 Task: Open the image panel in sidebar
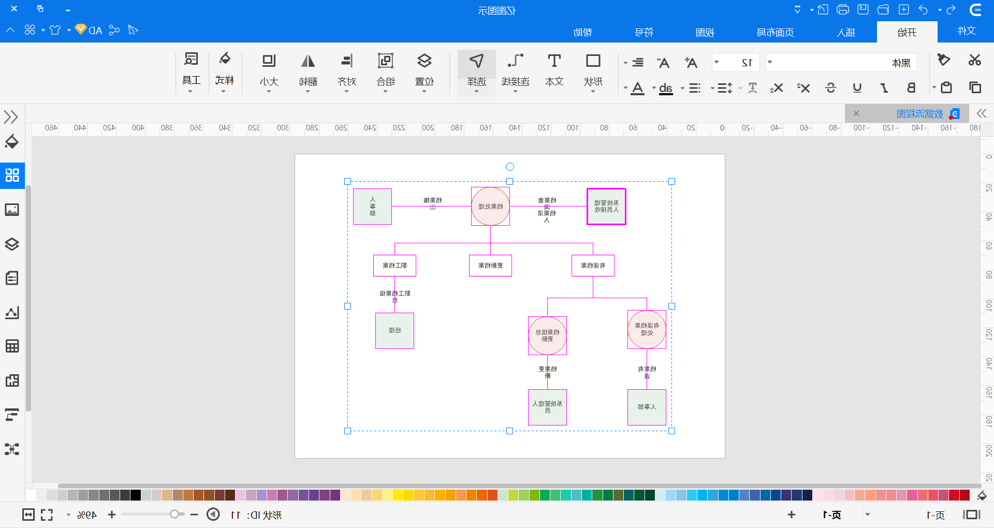point(12,210)
